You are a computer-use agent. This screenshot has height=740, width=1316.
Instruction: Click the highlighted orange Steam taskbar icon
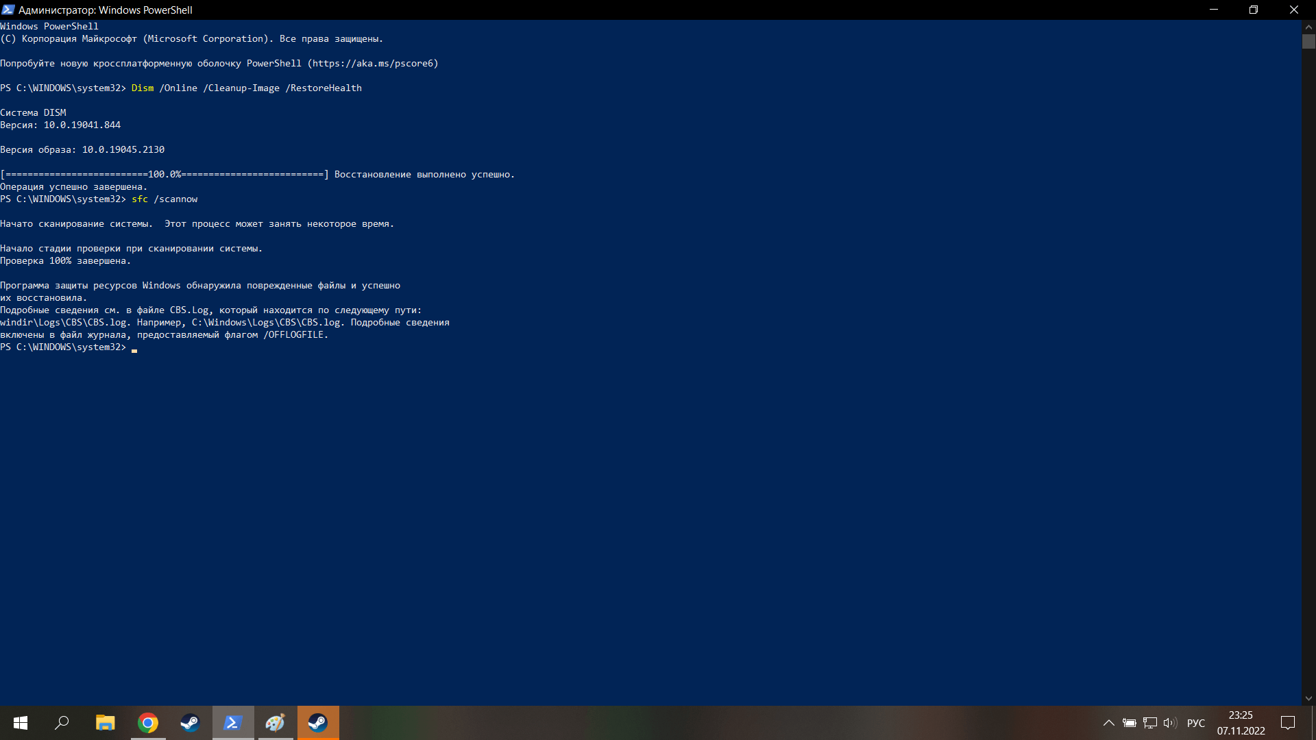click(x=318, y=723)
